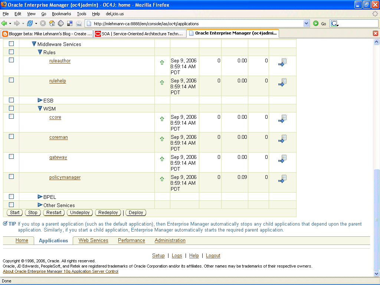Switch to the SOA Service-Oriented Architecture tab
The height and width of the screenshot is (285, 380).
140,34
